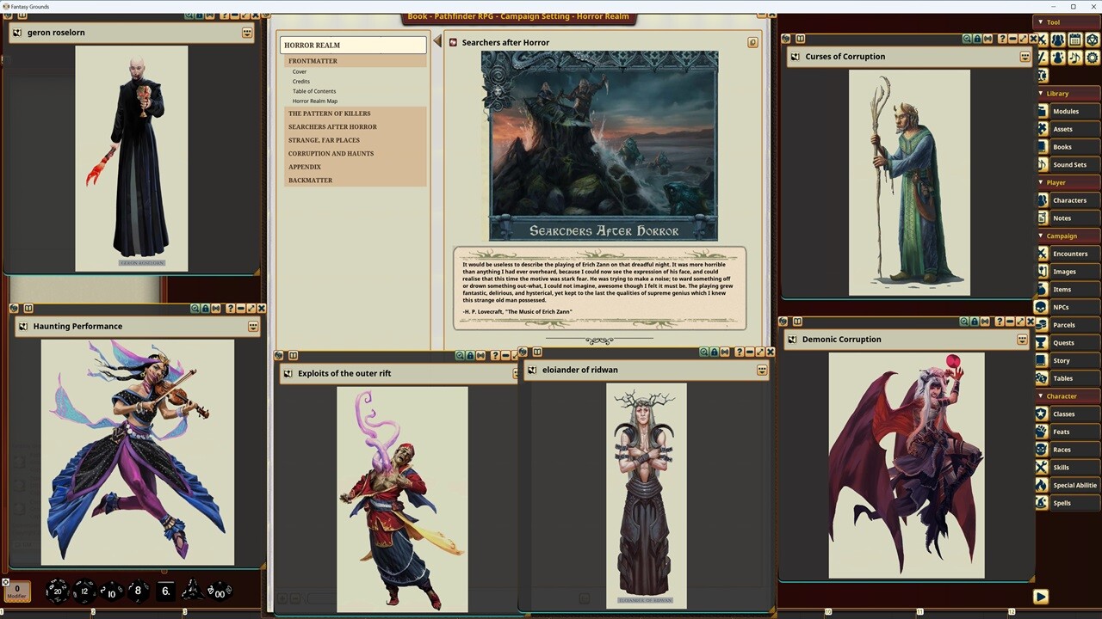
Task: Open Corruption and Haunts chapter
Action: [331, 153]
